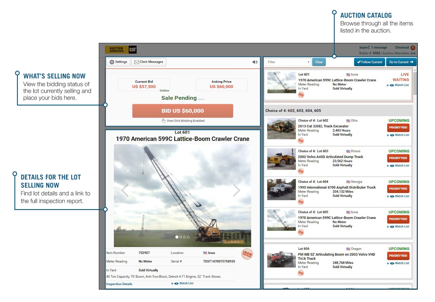Add Lot 606 to the Watch List

pos(398,263)
